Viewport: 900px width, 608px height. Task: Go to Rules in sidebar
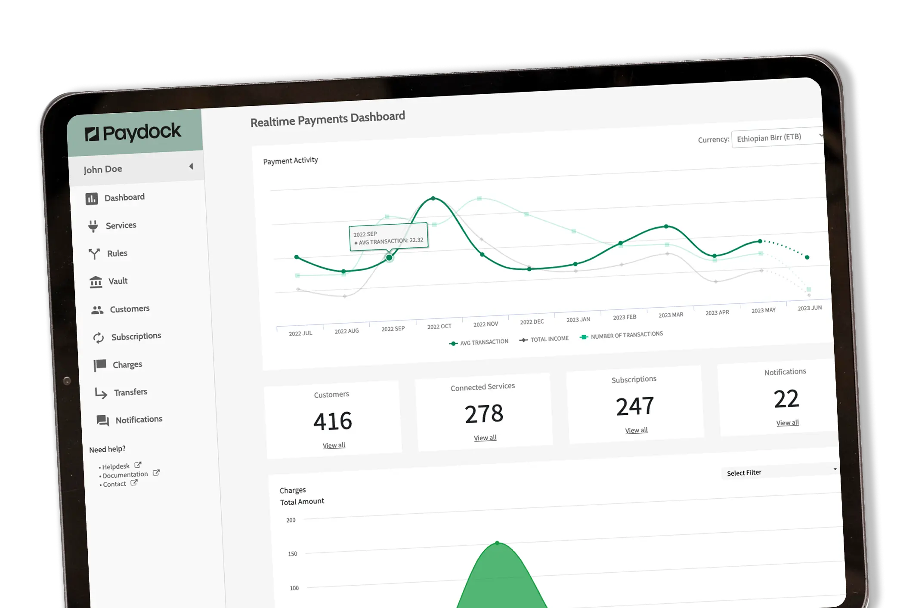tap(117, 253)
